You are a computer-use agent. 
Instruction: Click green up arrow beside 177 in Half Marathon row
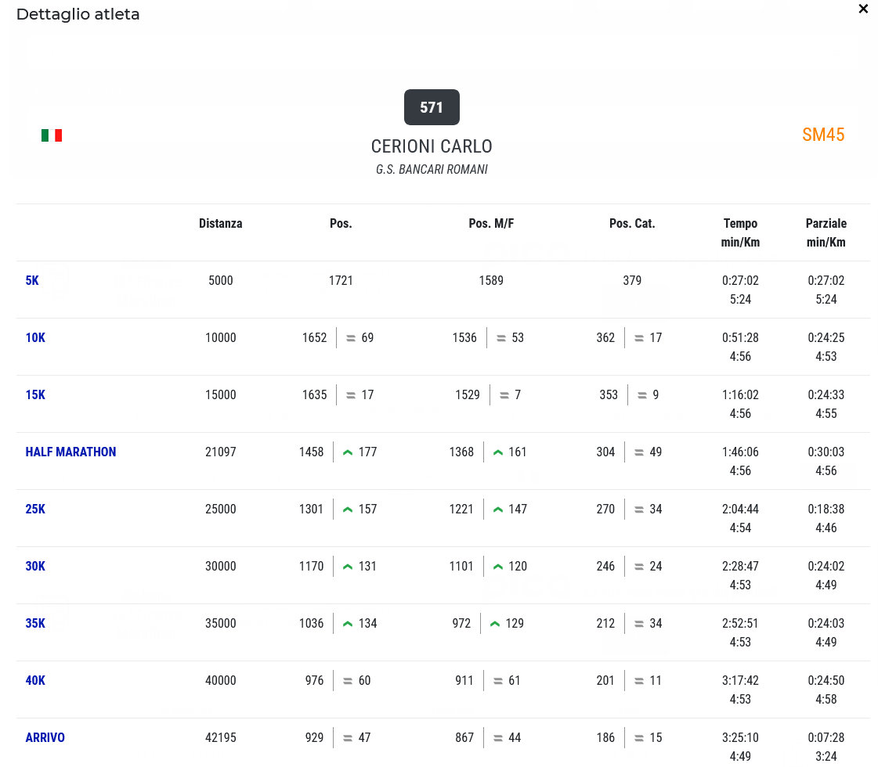[348, 452]
